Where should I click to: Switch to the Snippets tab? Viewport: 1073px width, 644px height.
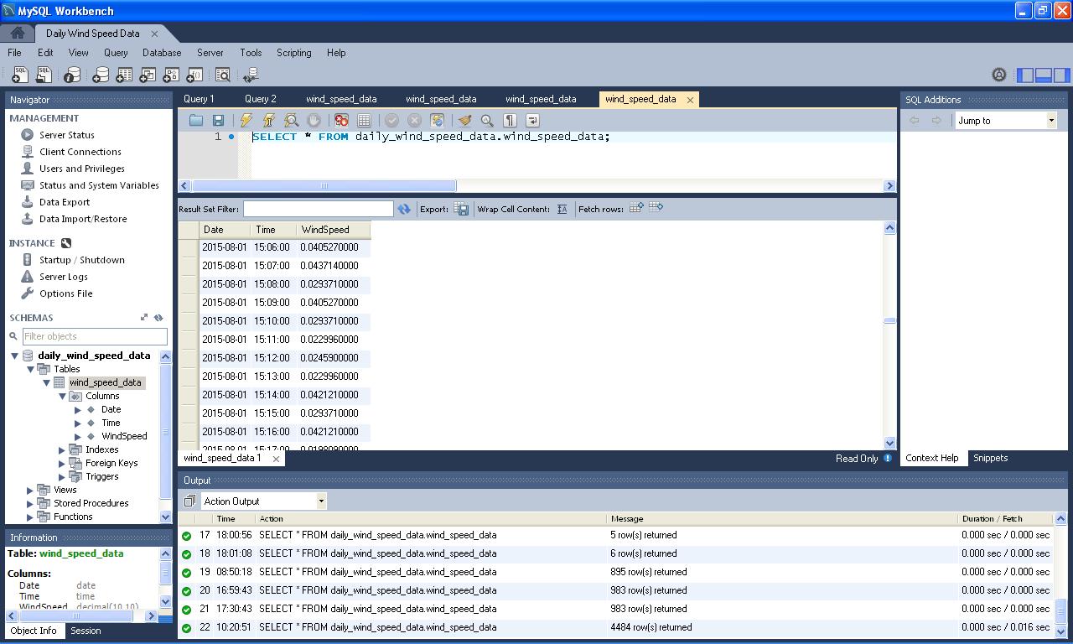[x=990, y=458]
